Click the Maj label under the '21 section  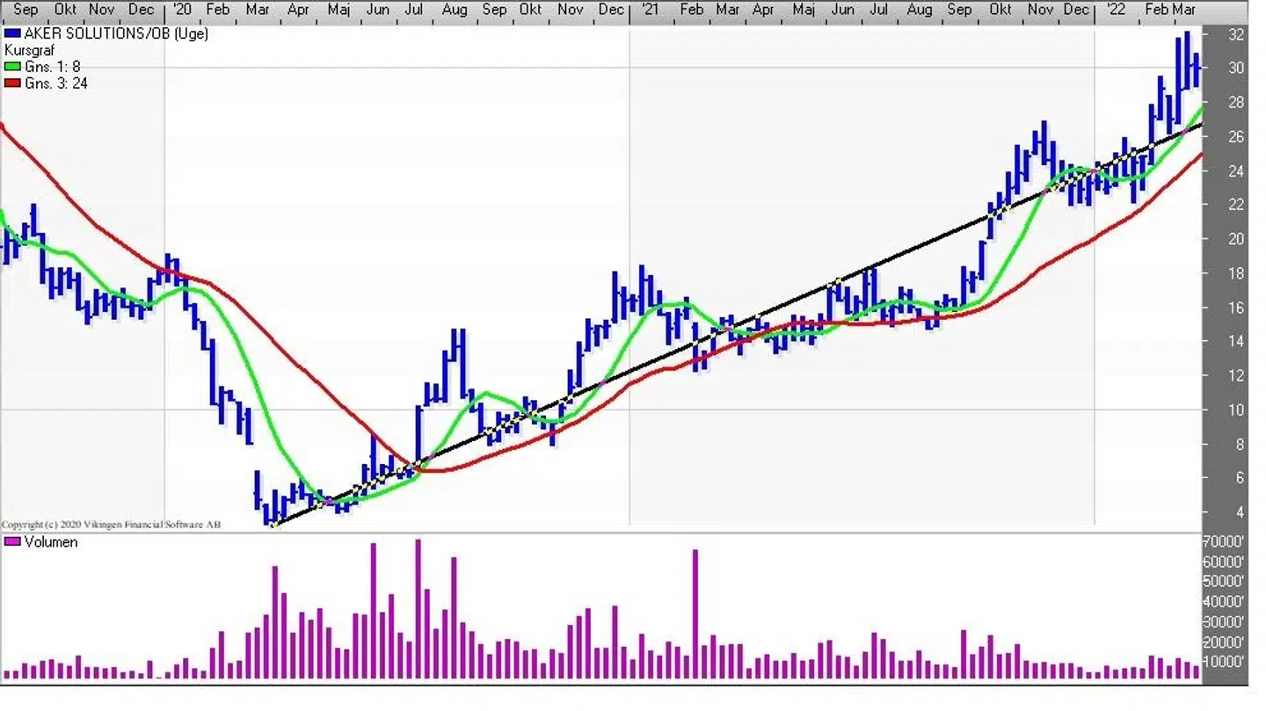point(803,10)
